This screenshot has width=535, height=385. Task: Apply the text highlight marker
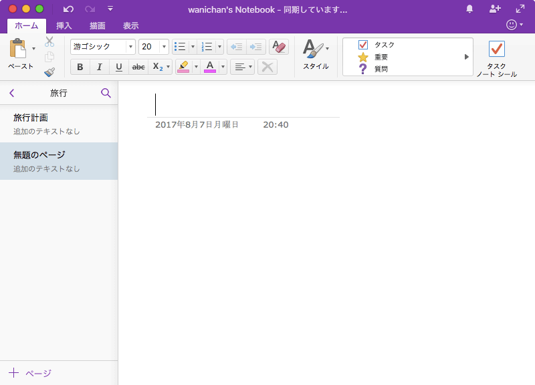coord(183,67)
